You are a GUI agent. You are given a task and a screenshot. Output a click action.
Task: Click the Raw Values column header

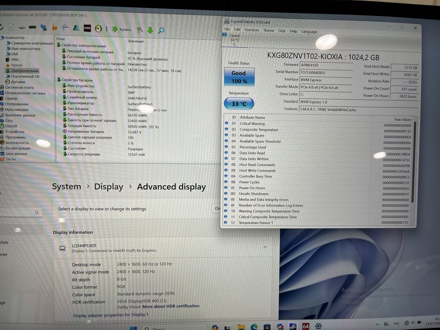403,119
